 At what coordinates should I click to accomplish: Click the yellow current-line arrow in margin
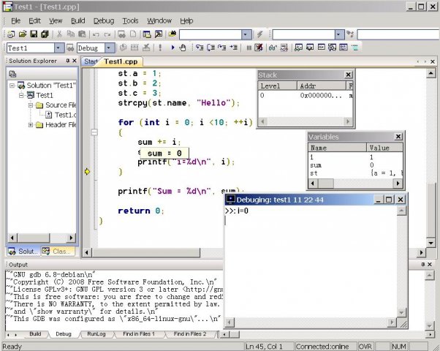(x=88, y=171)
